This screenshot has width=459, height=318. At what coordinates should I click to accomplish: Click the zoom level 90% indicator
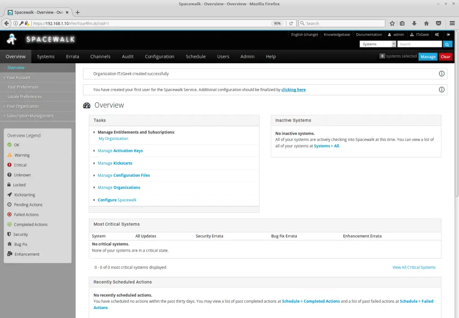coord(277,23)
